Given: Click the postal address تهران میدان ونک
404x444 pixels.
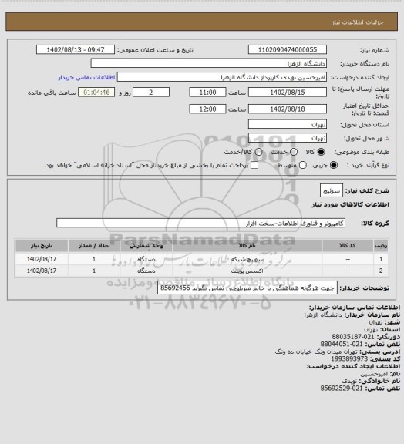Looking at the screenshot, I should coord(316,351).
